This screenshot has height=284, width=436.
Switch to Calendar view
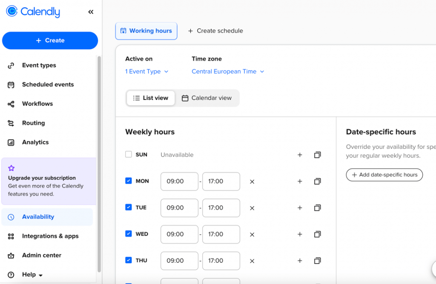(207, 98)
